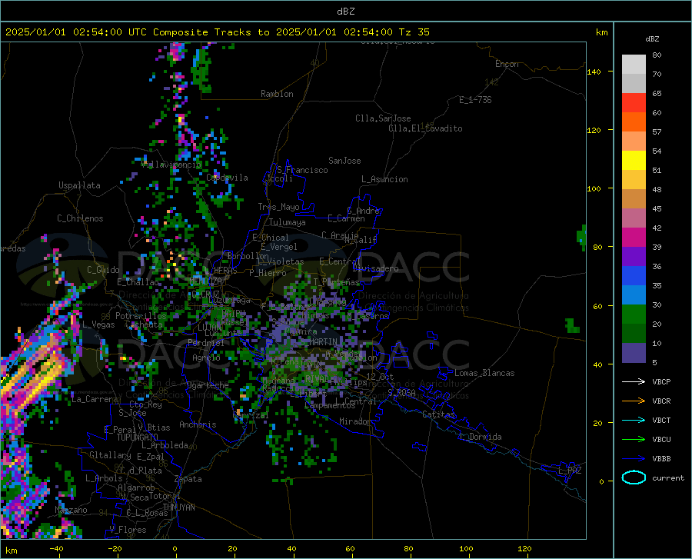
Task: Pick the green 20-30 dBZ color swatch
Action: pyautogui.click(x=634, y=314)
